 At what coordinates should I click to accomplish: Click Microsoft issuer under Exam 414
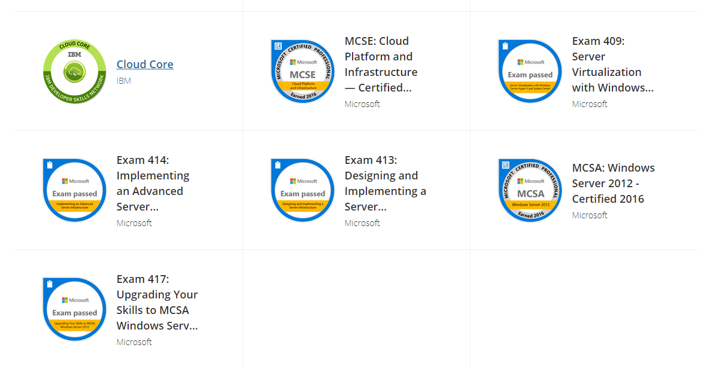coord(134,223)
